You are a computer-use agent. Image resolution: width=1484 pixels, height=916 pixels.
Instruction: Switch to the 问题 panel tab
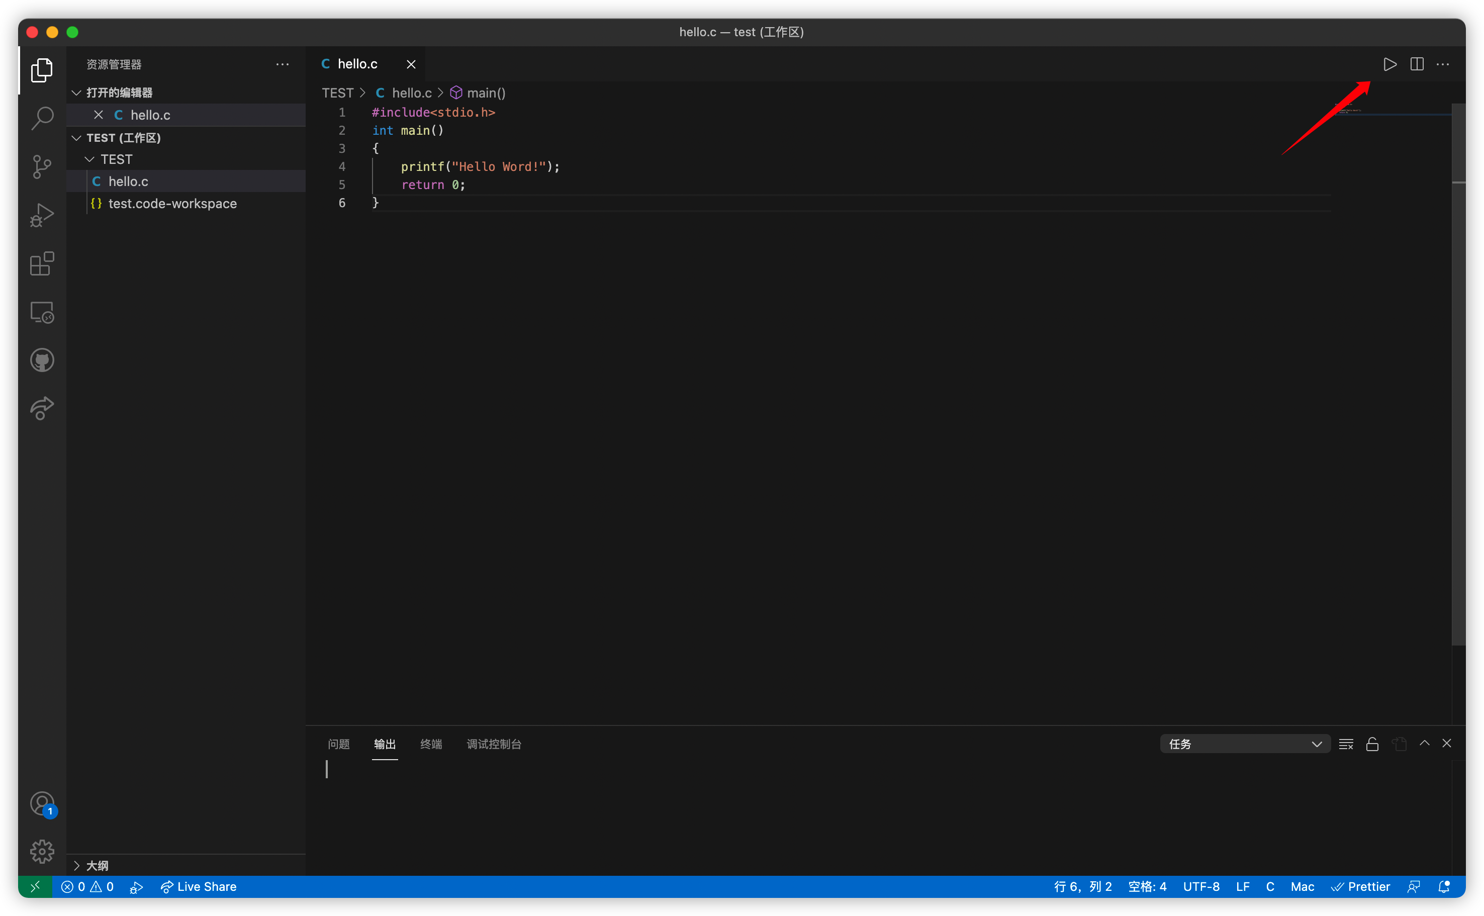[x=339, y=744]
